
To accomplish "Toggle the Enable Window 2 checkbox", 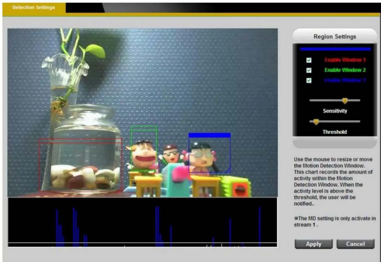I will tap(309, 70).
